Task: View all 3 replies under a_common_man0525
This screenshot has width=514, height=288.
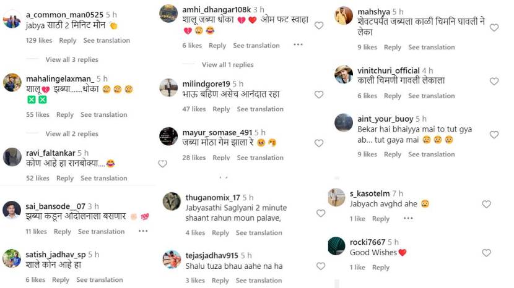Action: click(x=72, y=59)
